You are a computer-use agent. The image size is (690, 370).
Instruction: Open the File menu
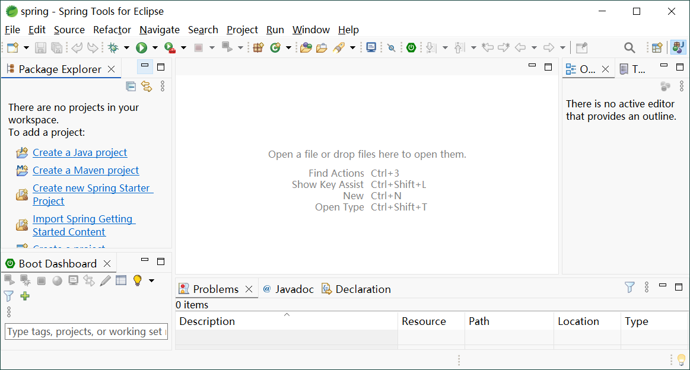tap(12, 30)
